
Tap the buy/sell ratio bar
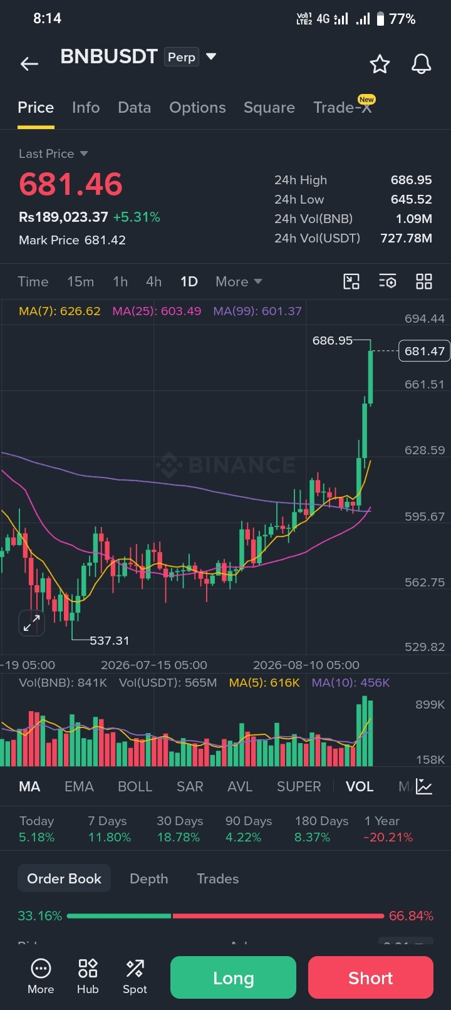tap(225, 916)
